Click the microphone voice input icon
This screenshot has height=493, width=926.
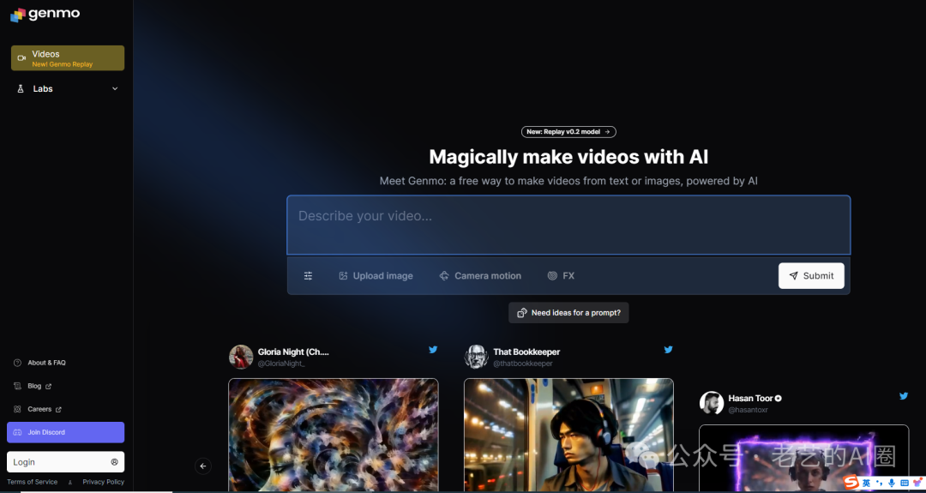pos(892,483)
